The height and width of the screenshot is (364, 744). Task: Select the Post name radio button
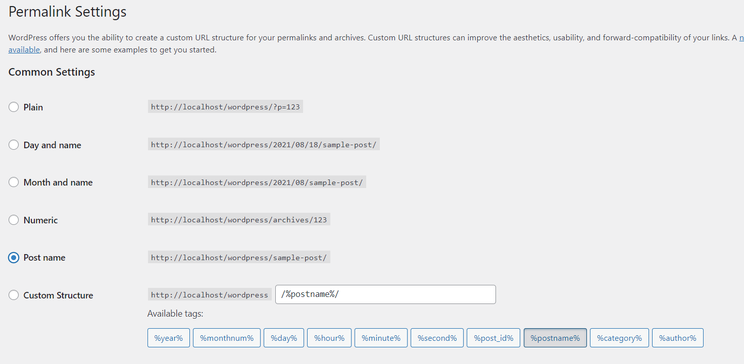[14, 258]
